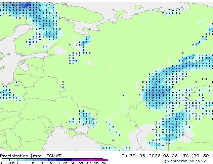Click the '03..06 UTC' time range

176,156
